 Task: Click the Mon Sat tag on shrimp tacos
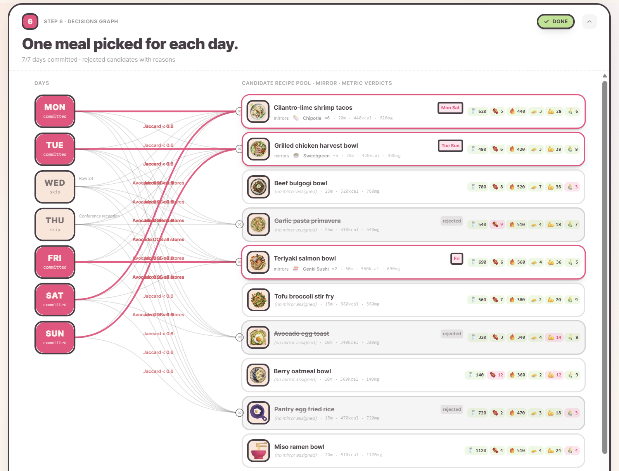coord(450,108)
